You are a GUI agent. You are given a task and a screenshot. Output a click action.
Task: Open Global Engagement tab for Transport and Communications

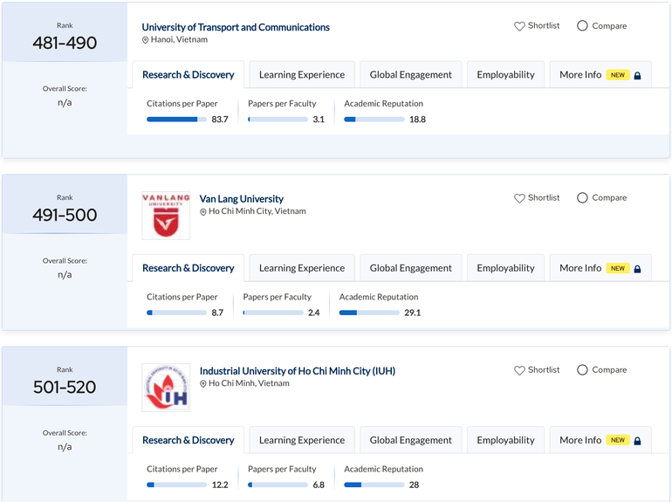coord(410,75)
